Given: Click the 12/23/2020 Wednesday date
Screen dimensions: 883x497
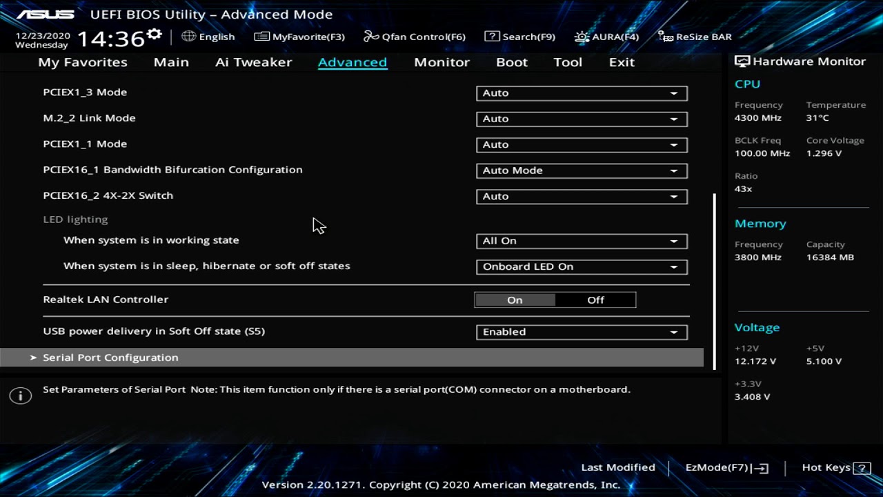Looking at the screenshot, I should (42, 40).
